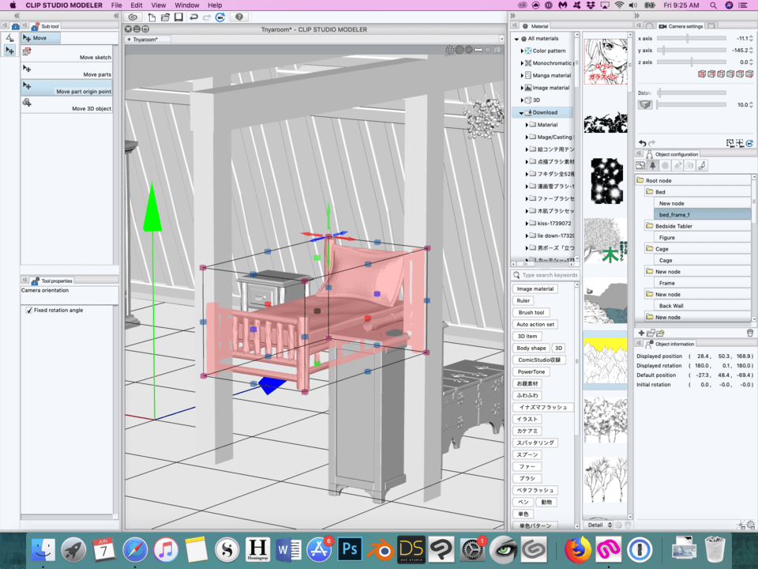758x569 pixels.
Task: Reset the camera in Camera settings panel
Action: pos(749,143)
